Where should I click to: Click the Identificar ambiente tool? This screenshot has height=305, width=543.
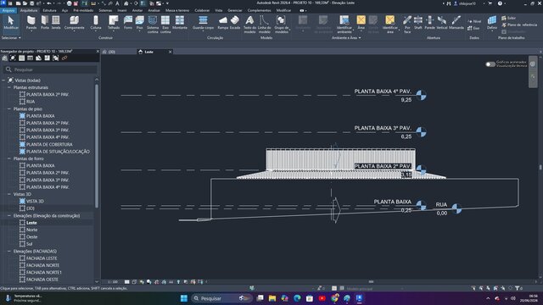point(344,25)
